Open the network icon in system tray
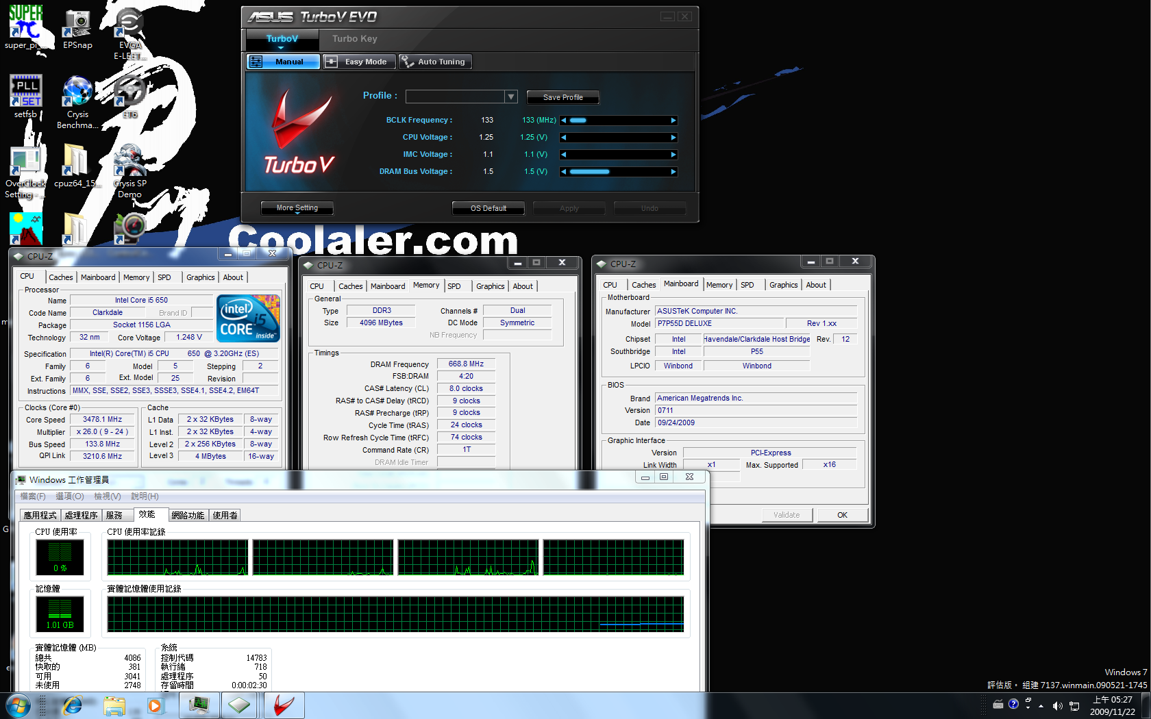The image size is (1151, 719). coord(1074,705)
